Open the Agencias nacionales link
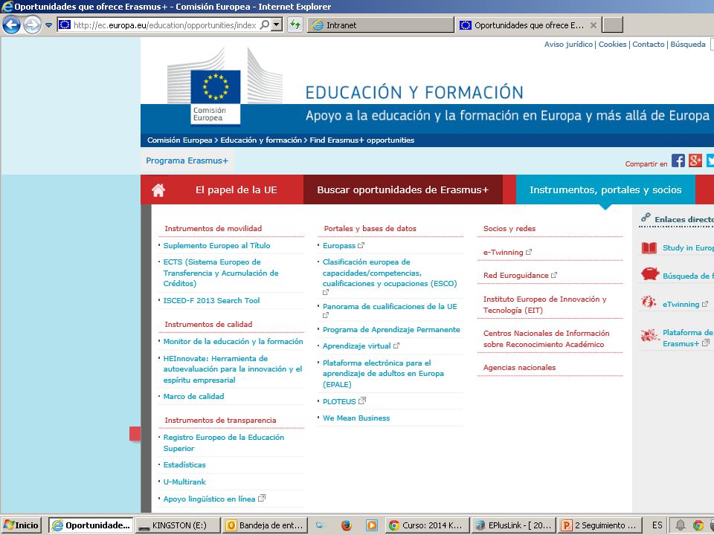 click(x=519, y=368)
